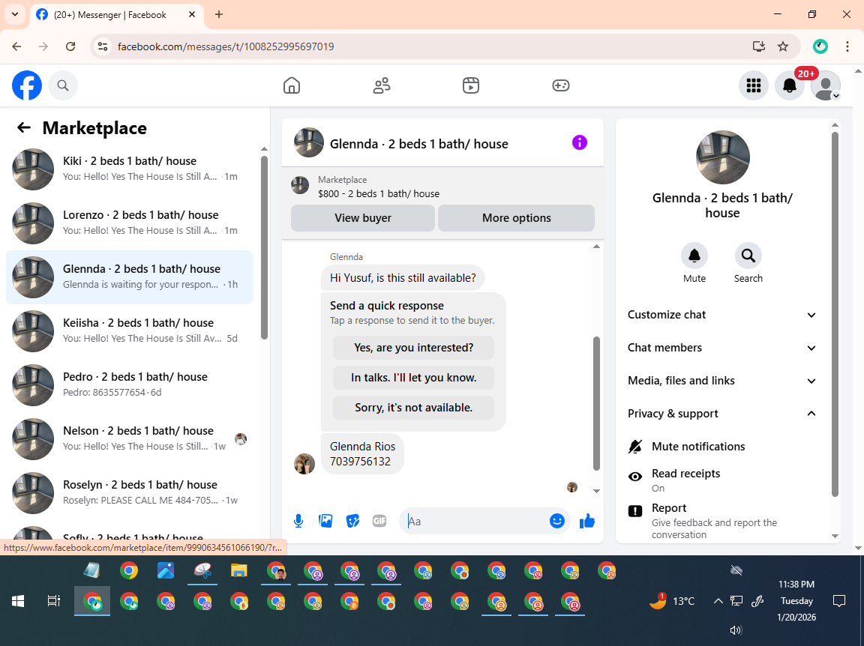Click the info panel scrollbar
Image resolution: width=864 pixels, height=646 pixels.
click(835, 314)
